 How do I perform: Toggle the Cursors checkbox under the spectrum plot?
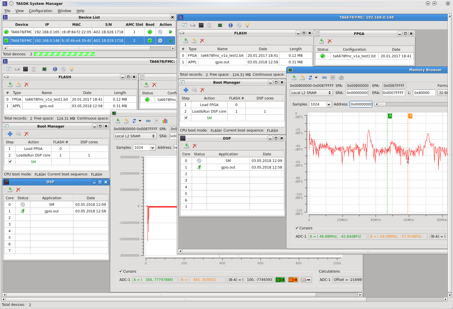click(297, 228)
